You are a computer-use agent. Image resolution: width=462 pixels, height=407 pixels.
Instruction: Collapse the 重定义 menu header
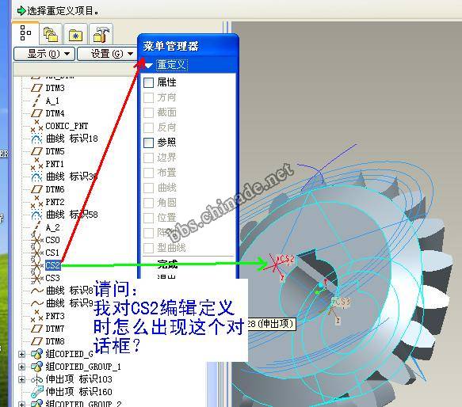[x=148, y=65]
